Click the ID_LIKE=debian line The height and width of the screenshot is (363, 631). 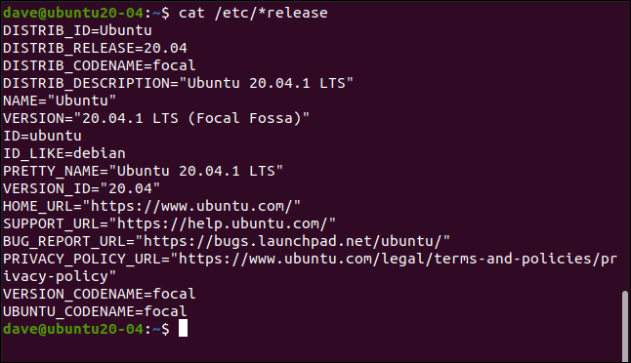64,153
